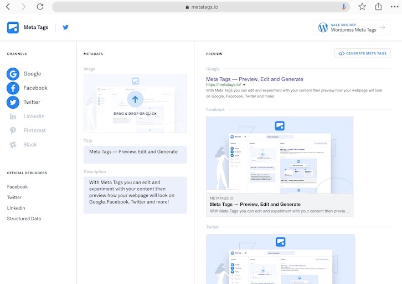
Task: Click the logo icon on the Facebook preview image
Action: [280, 126]
